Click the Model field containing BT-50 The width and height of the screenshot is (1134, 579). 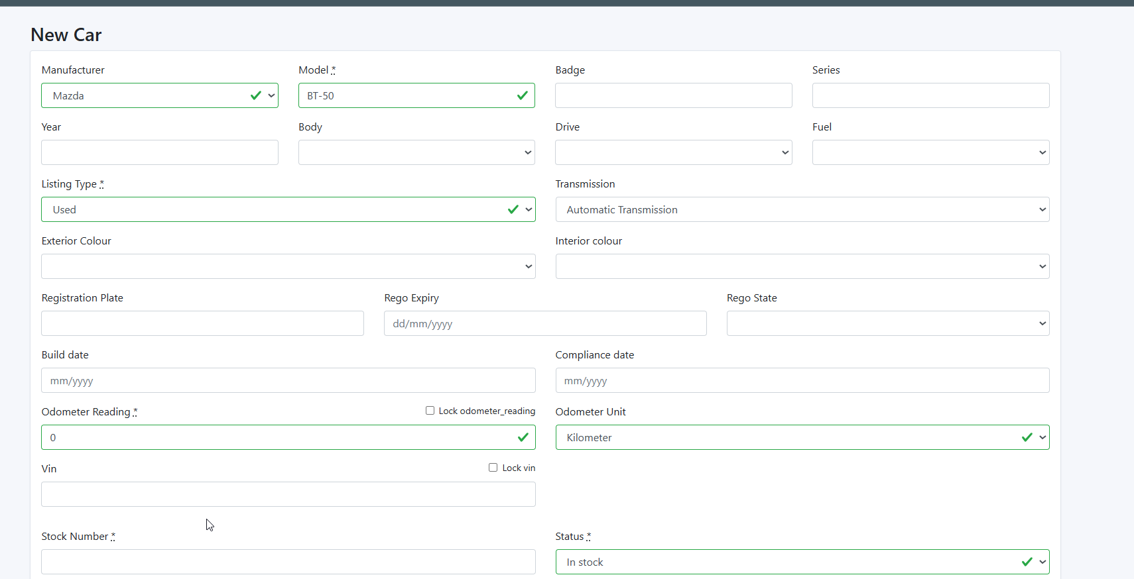click(416, 95)
